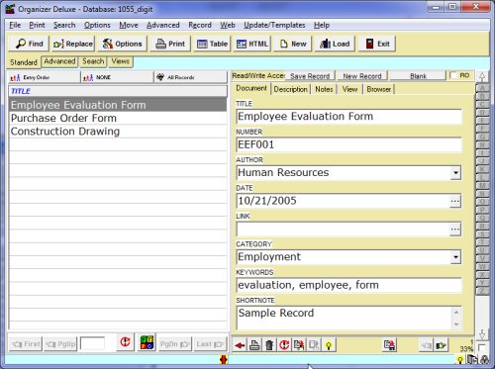
Task: Select the Purchase Order Form record
Action: 118,118
